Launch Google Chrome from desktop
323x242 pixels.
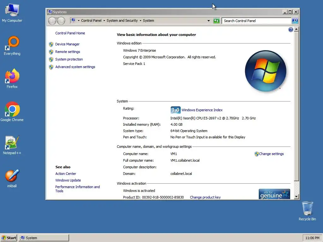point(12,112)
